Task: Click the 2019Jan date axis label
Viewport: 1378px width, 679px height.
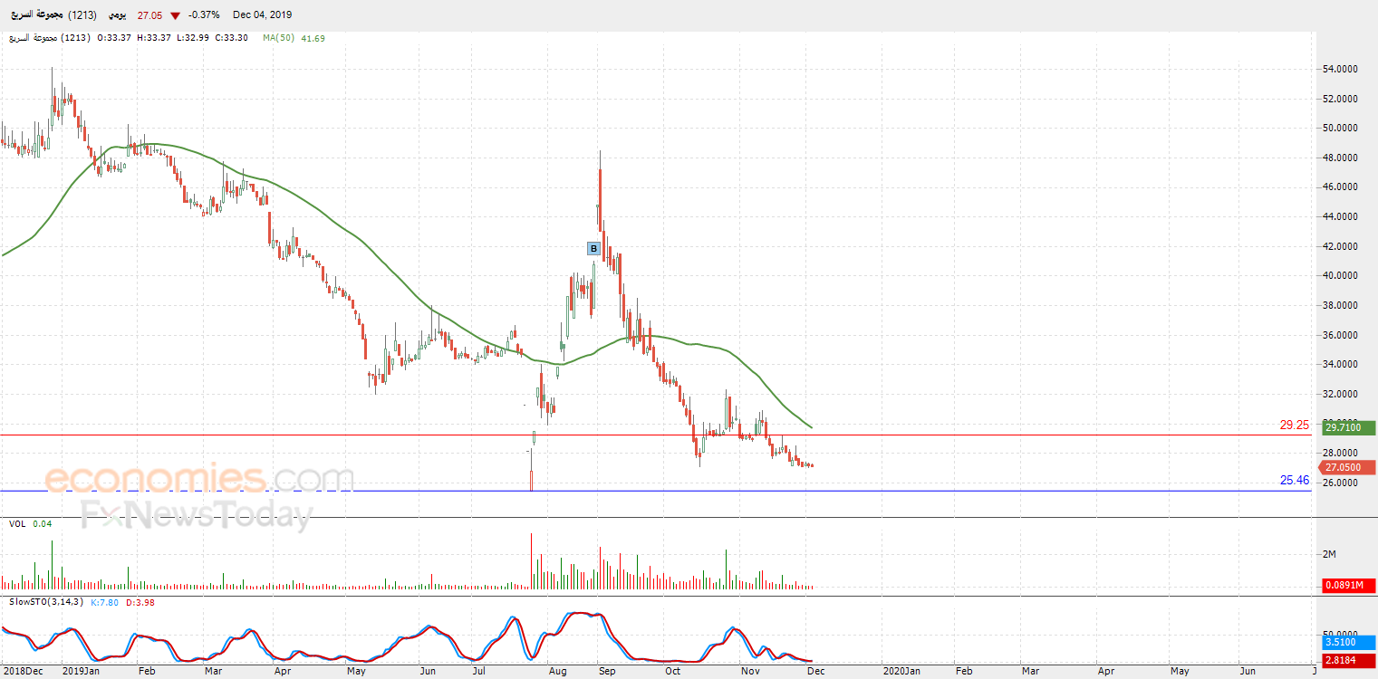Action: pos(81,672)
